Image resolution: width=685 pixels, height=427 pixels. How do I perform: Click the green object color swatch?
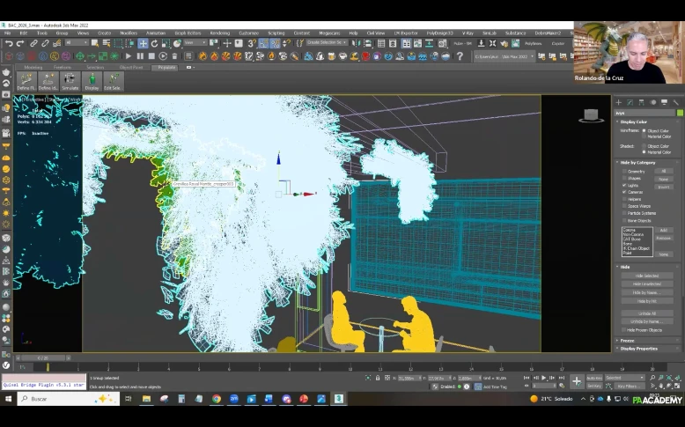pyautogui.click(x=681, y=113)
